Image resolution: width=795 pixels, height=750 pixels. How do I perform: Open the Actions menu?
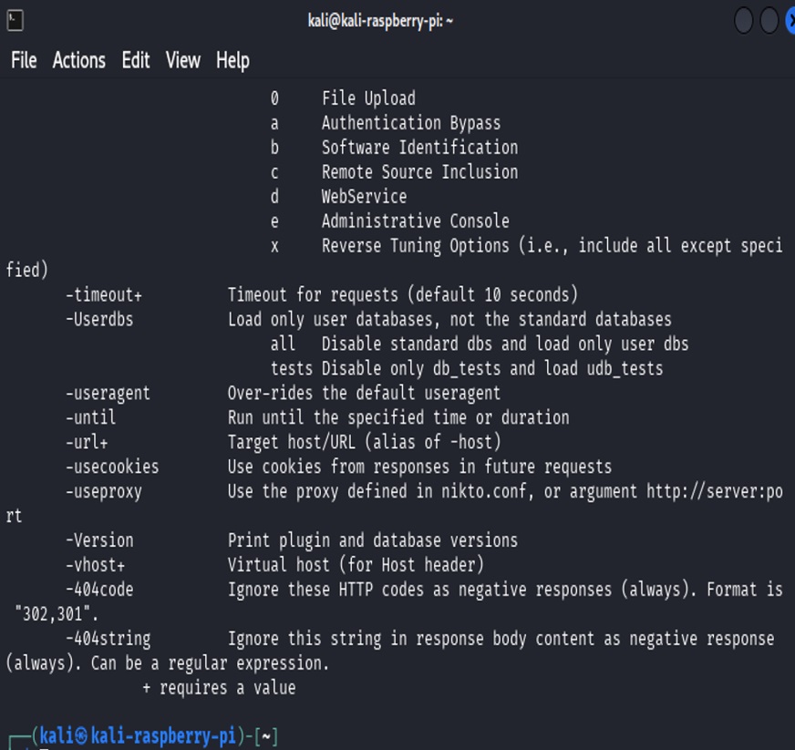77,60
